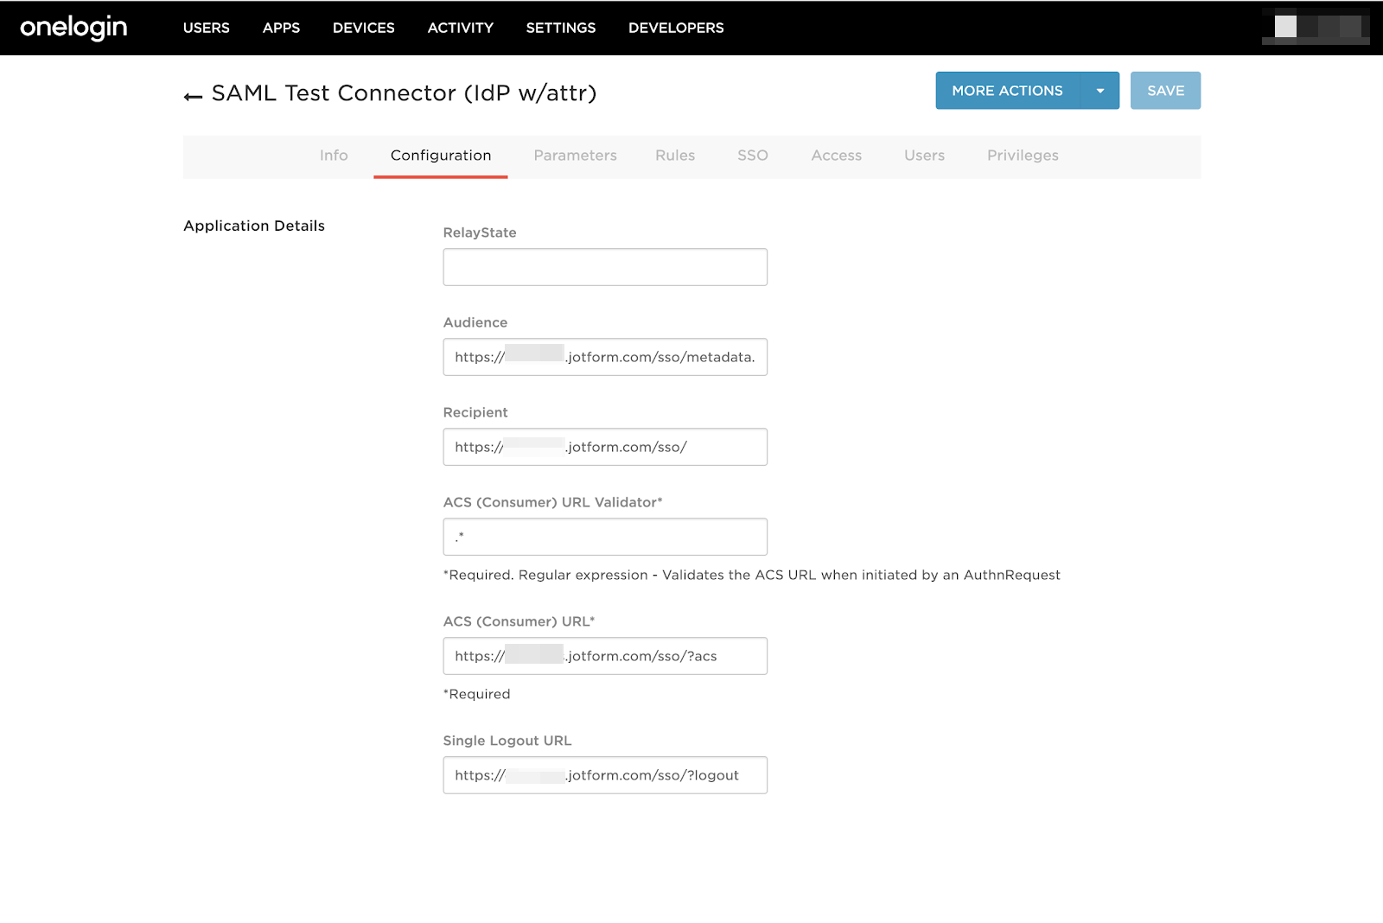Click into the RelayState field
This screenshot has height=923, width=1383.
coord(605,267)
